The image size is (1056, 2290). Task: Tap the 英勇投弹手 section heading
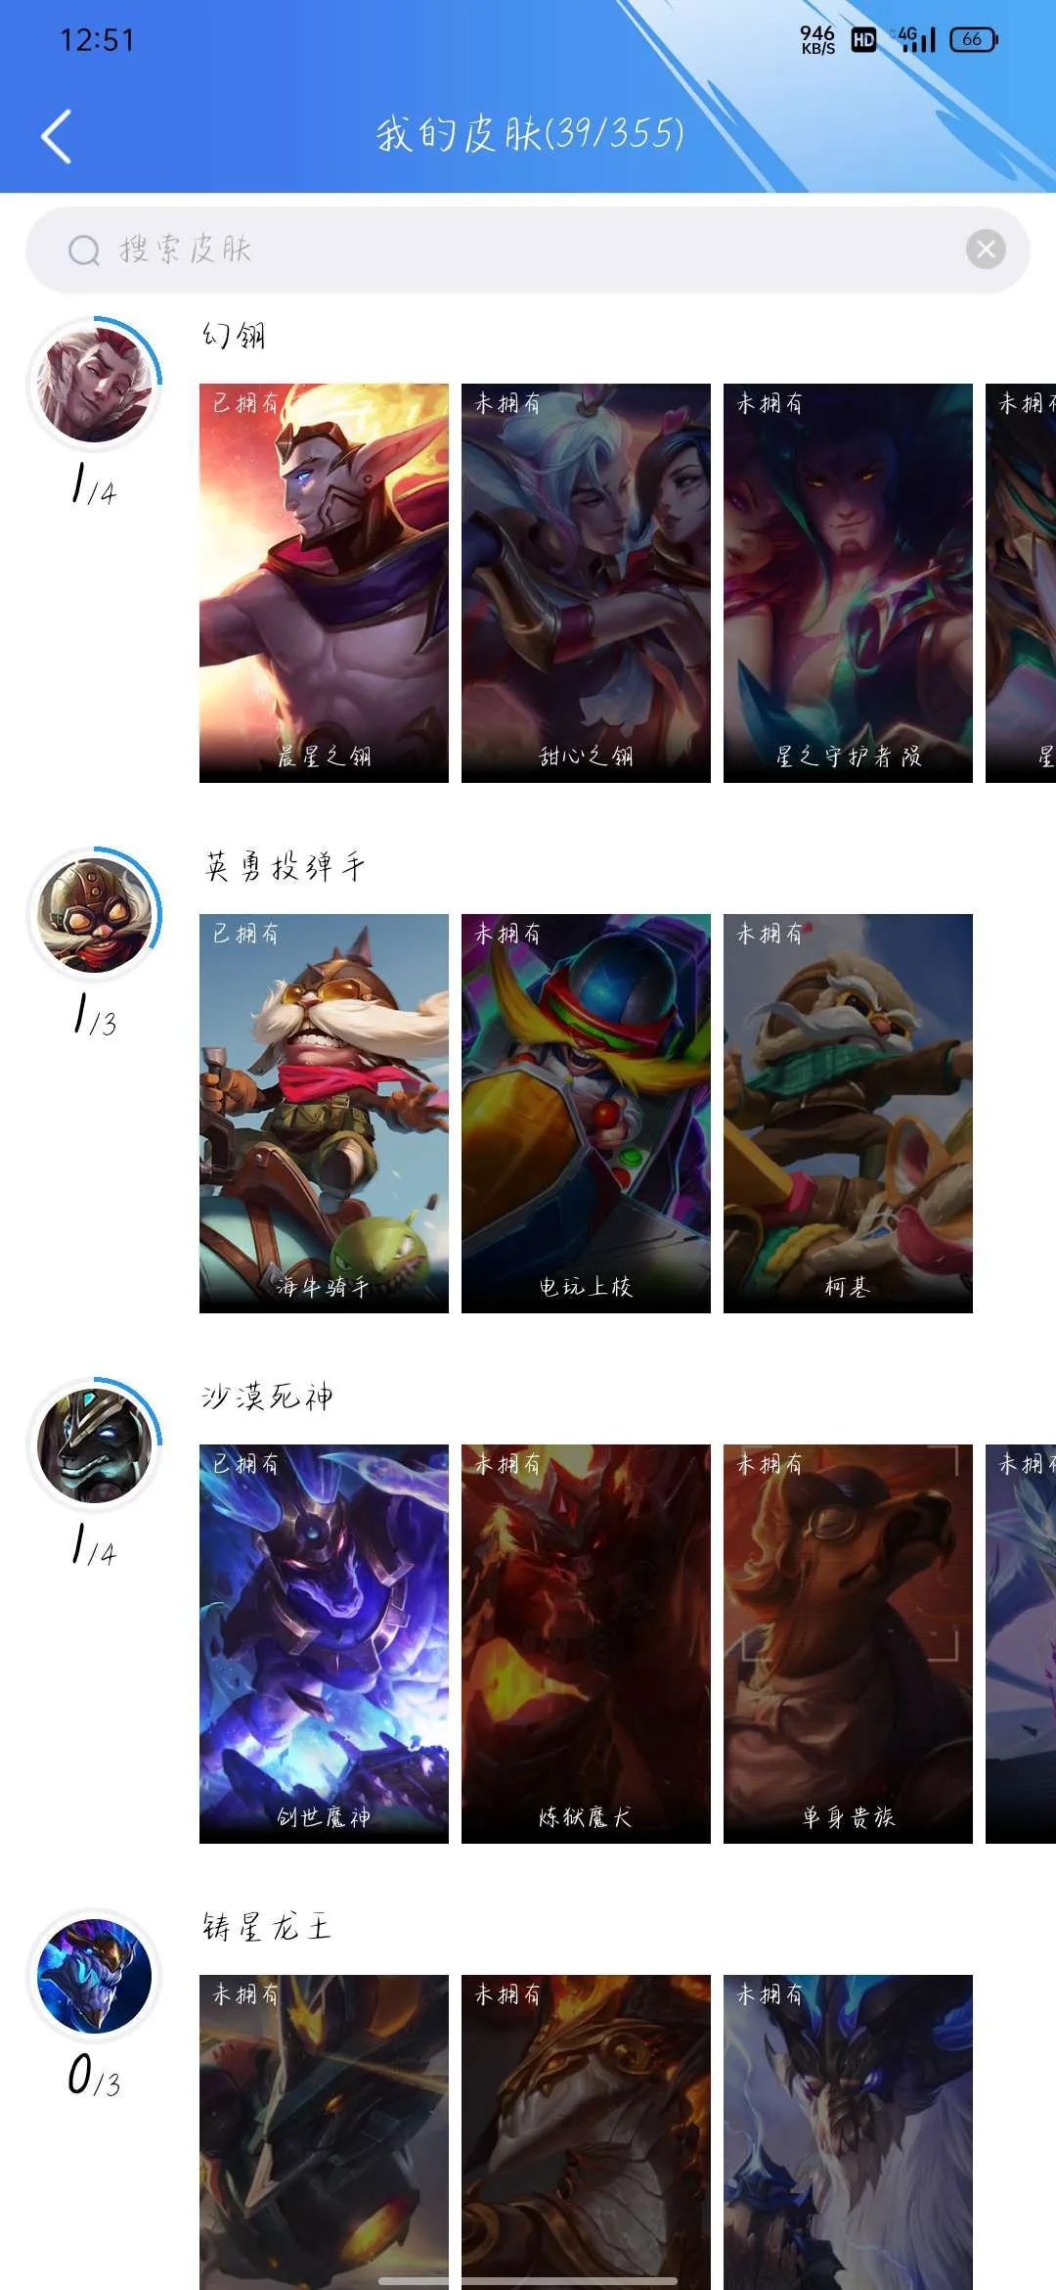[285, 866]
